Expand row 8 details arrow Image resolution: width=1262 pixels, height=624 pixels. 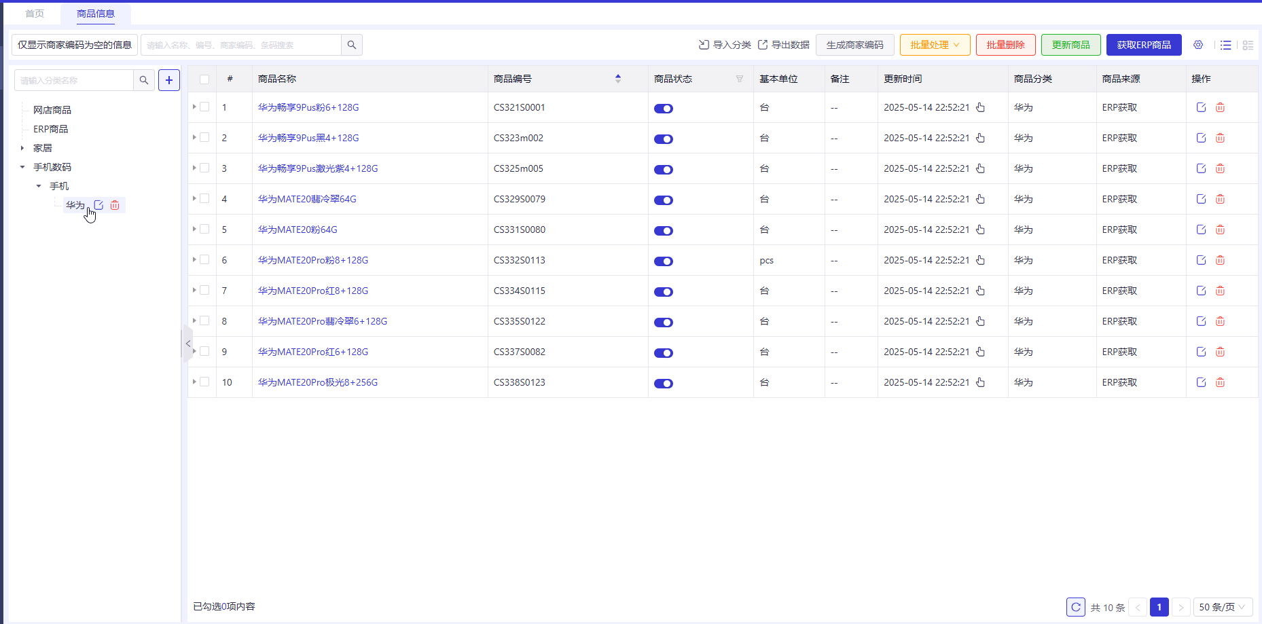click(x=194, y=320)
